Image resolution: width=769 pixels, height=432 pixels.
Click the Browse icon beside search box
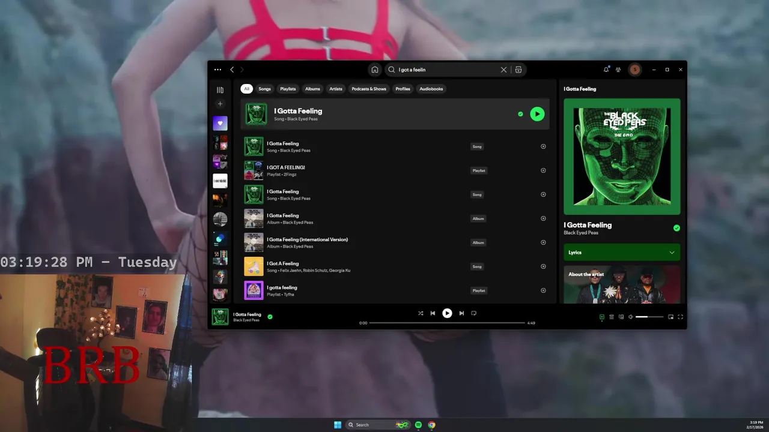[x=518, y=70]
